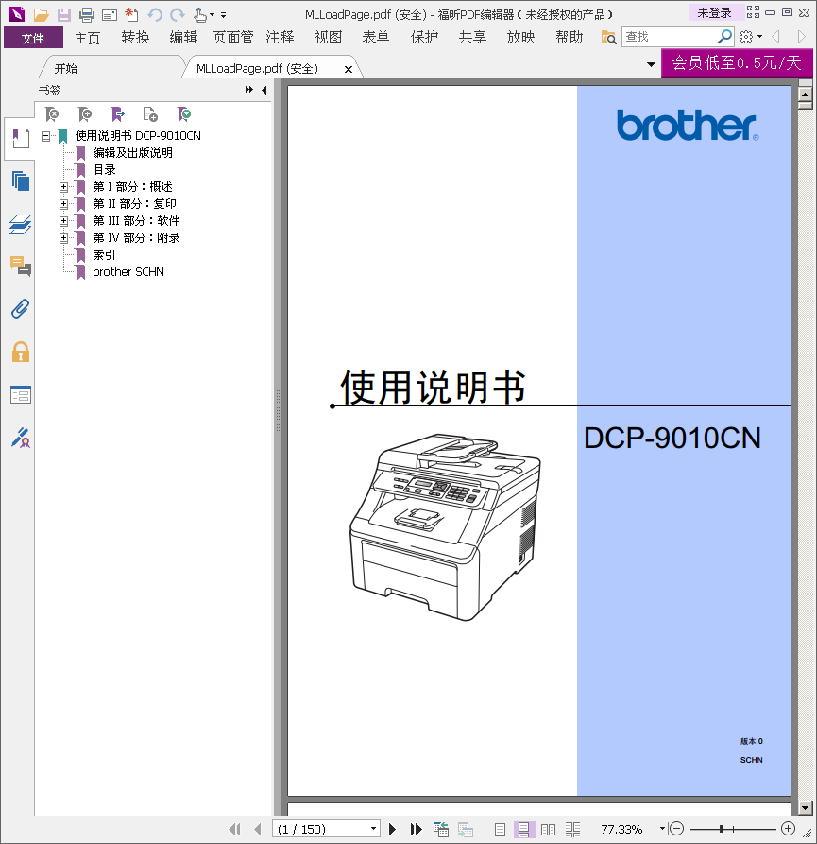Open the digital signatures panel
The height and width of the screenshot is (844, 817).
(21, 438)
